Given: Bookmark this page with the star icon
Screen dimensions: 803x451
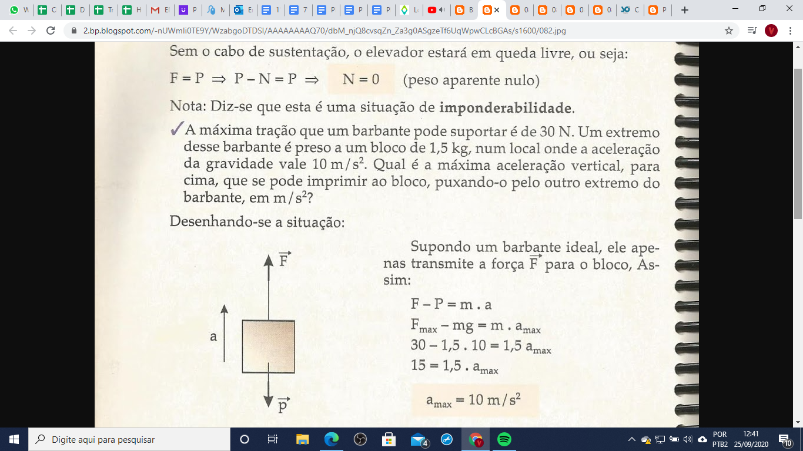Looking at the screenshot, I should pyautogui.click(x=729, y=31).
